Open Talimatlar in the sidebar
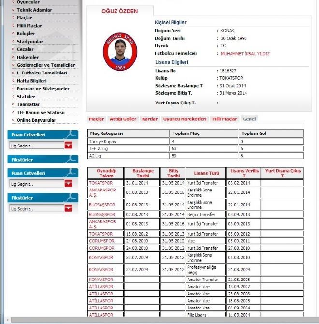Viewport: 319px width, 324px height. [x=29, y=104]
